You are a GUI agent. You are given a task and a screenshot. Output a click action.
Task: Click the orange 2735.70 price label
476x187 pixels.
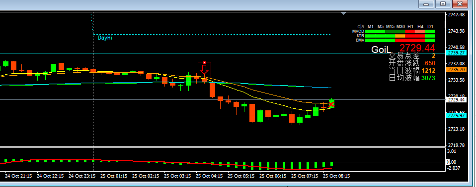coord(456,69)
